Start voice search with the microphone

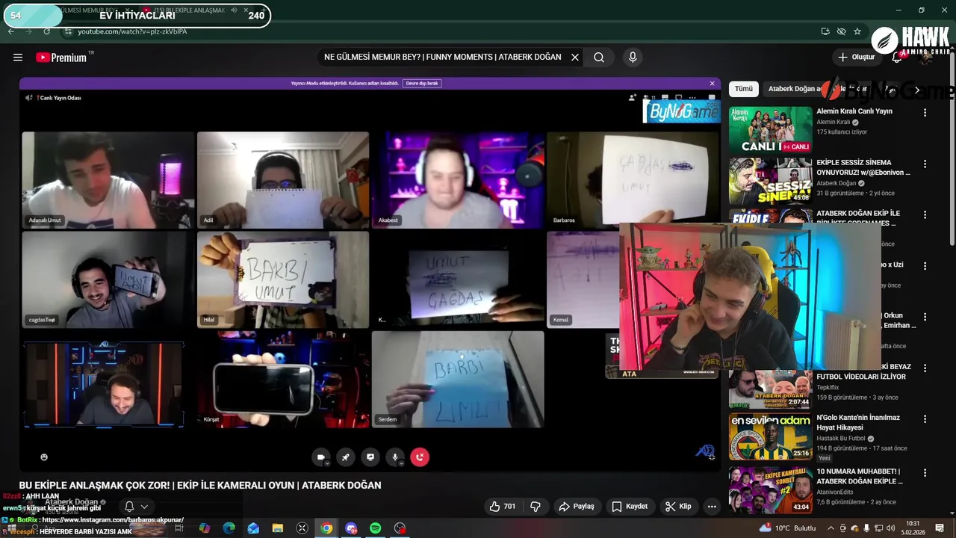[633, 58]
